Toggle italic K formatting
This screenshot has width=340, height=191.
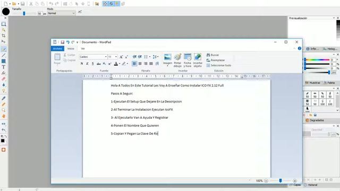point(87,64)
